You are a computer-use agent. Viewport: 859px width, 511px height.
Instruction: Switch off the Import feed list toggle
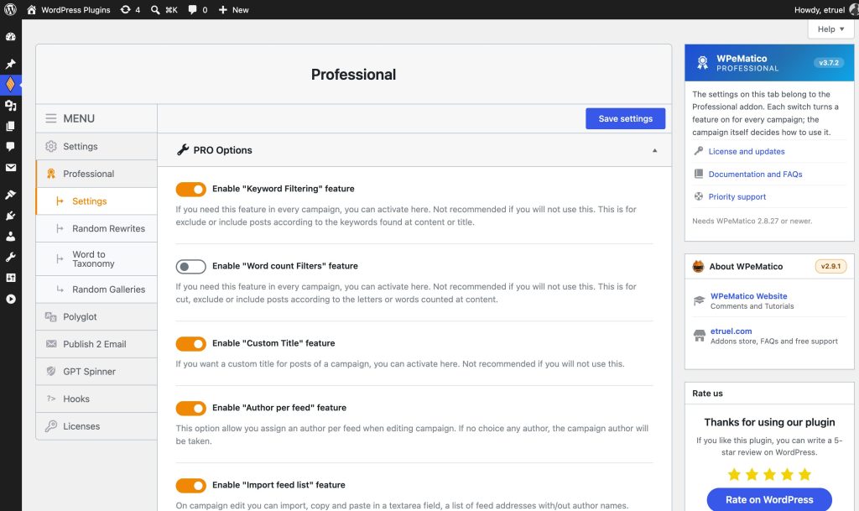pyautogui.click(x=190, y=485)
